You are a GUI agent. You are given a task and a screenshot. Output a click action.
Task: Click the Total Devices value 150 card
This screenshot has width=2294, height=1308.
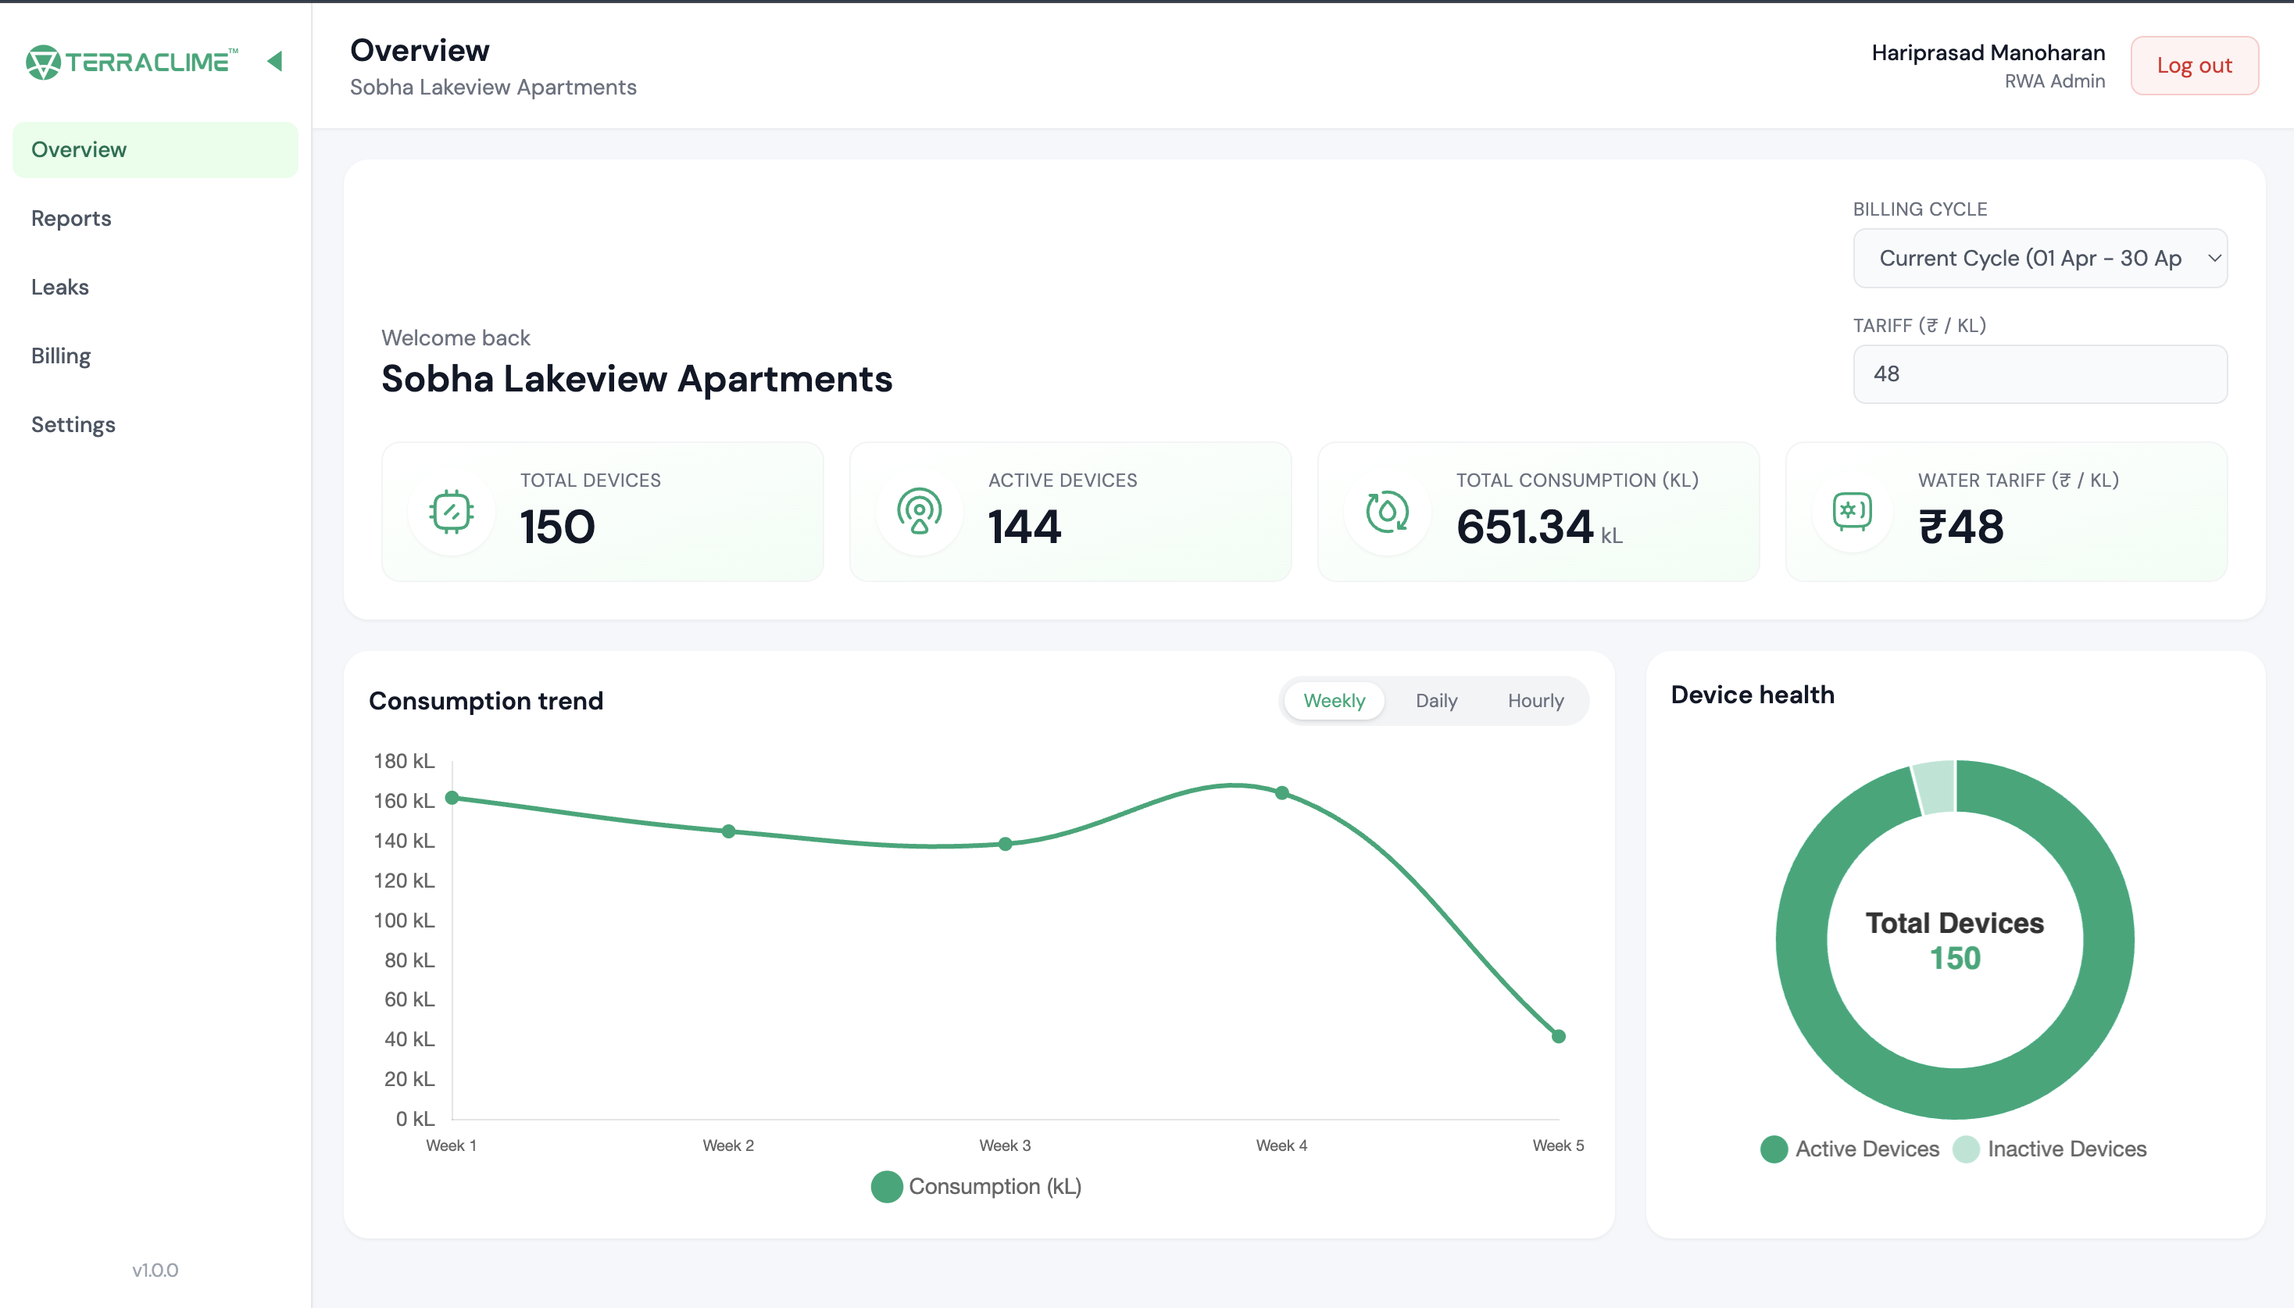click(602, 512)
